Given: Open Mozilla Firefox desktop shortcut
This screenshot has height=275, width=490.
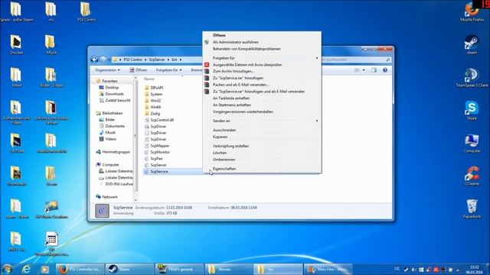Looking at the screenshot, I should click(x=472, y=12).
